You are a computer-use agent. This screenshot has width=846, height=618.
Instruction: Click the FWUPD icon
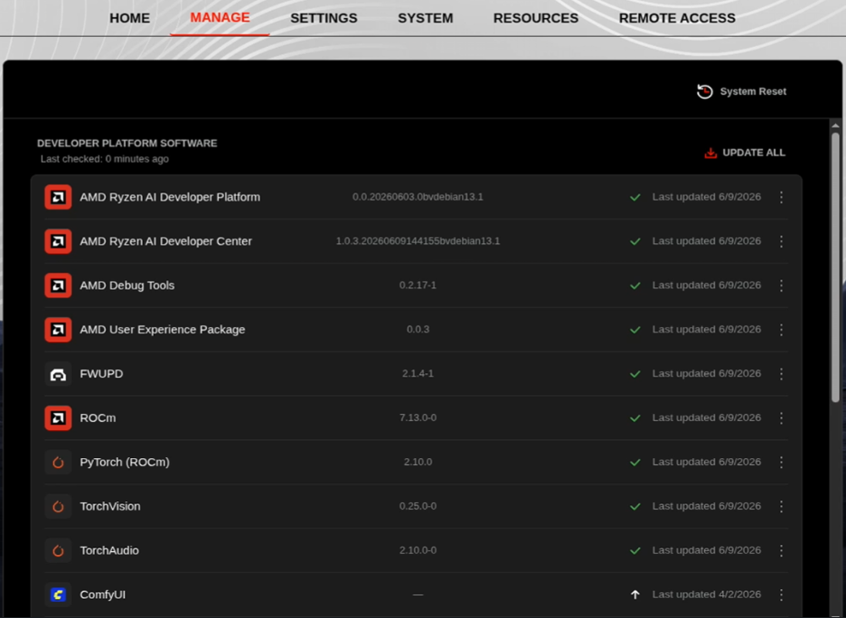(x=58, y=374)
